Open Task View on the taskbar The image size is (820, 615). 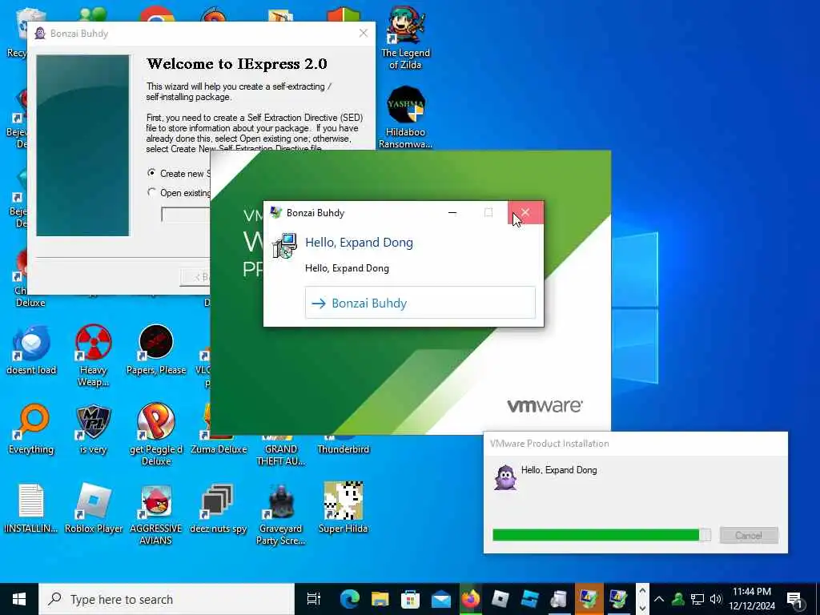pos(314,599)
